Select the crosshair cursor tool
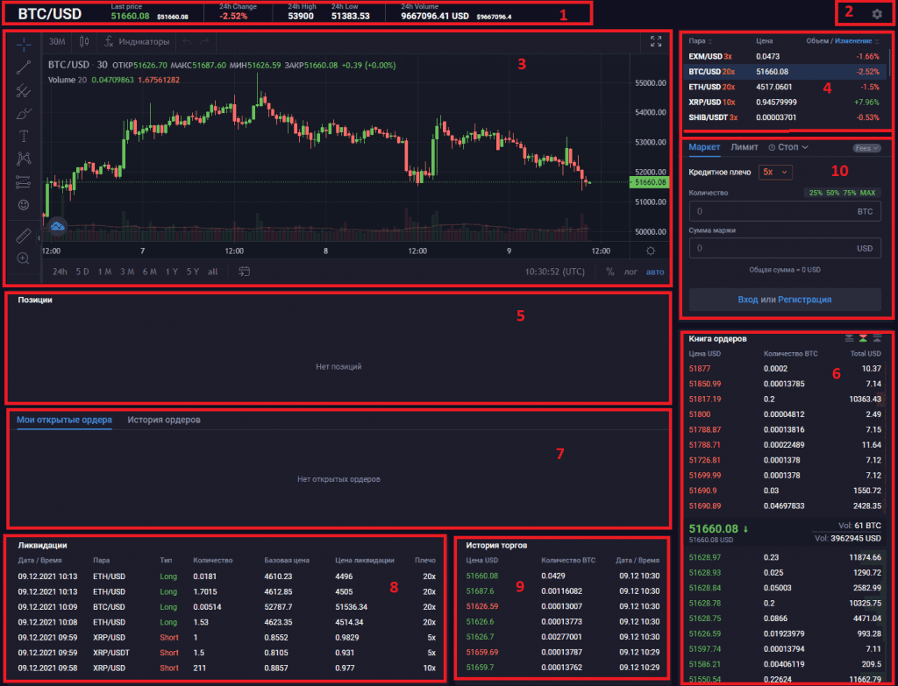Image resolution: width=898 pixels, height=686 pixels. click(24, 44)
